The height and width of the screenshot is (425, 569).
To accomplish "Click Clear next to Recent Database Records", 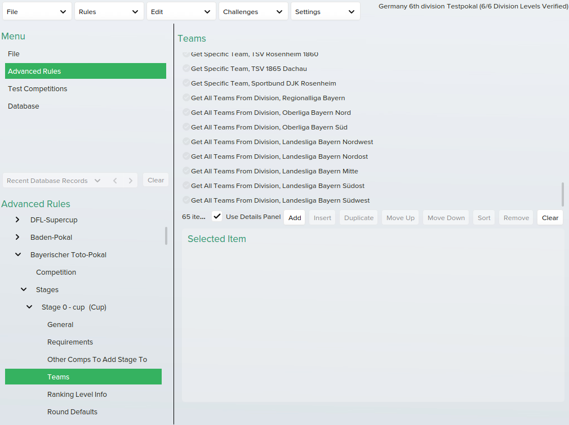I will pos(155,180).
